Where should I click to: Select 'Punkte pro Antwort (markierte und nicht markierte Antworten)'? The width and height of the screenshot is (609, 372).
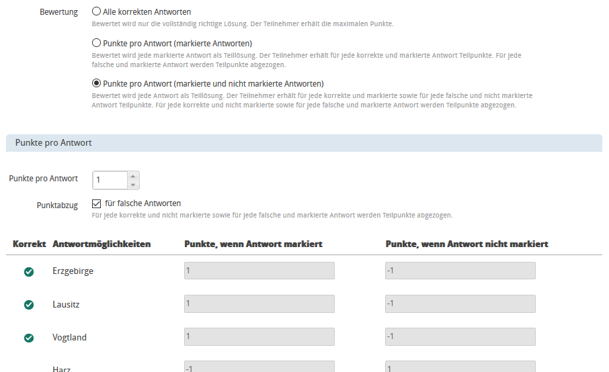click(x=96, y=83)
